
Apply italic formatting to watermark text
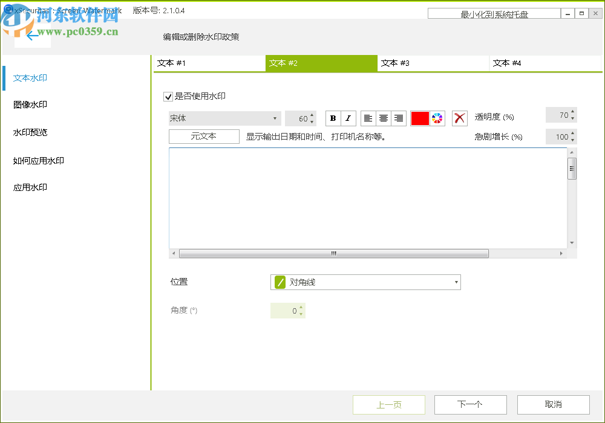click(x=348, y=118)
